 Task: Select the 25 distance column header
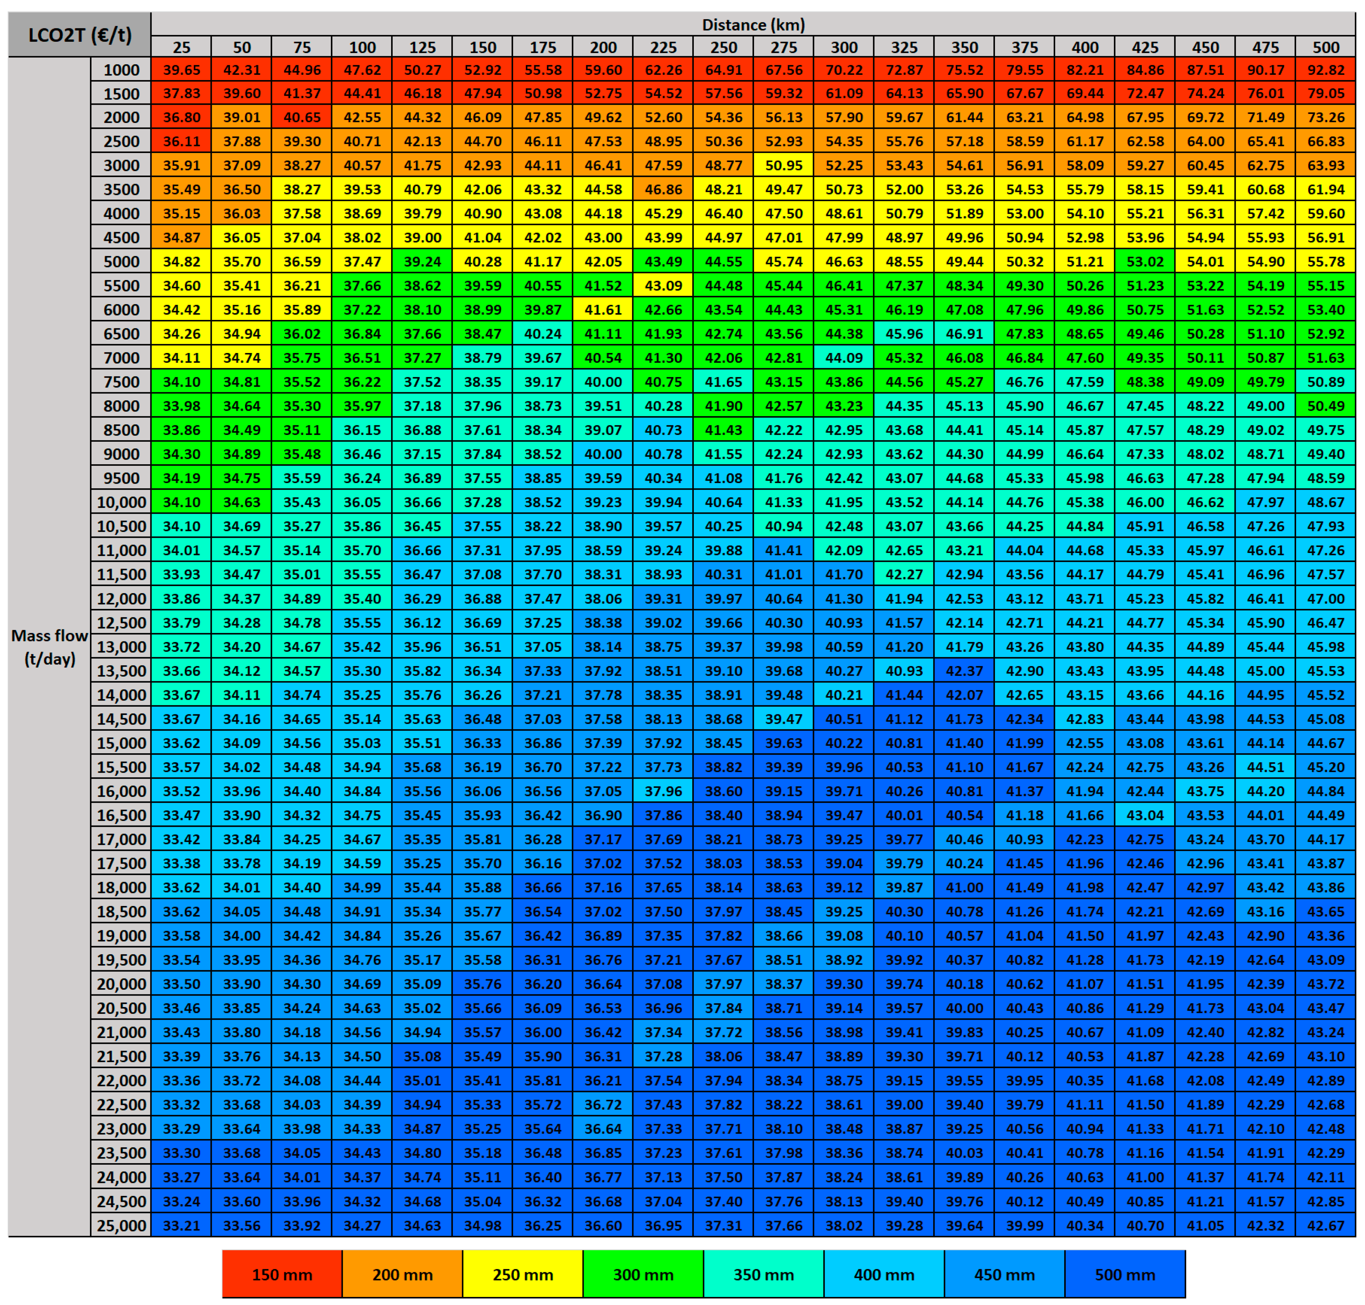[181, 47]
